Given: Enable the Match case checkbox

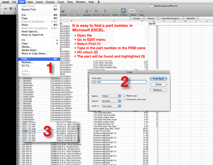Looking at the screenshot, I should (x=124, y=96).
